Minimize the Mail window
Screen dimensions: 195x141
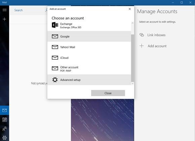tap(173, 2)
